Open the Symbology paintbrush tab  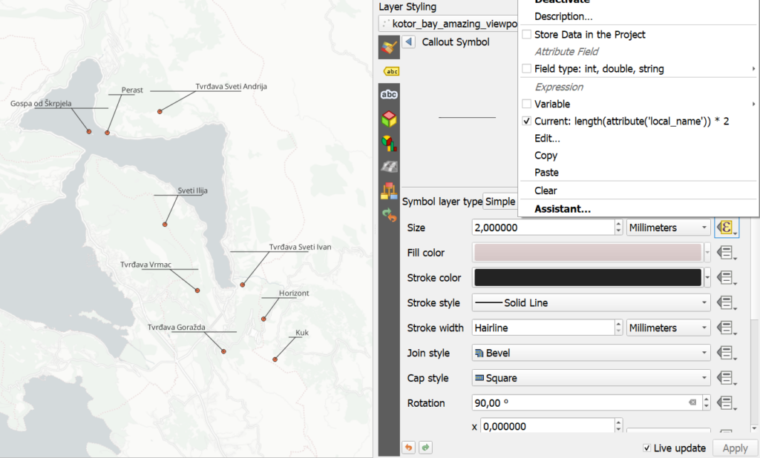coord(389,47)
